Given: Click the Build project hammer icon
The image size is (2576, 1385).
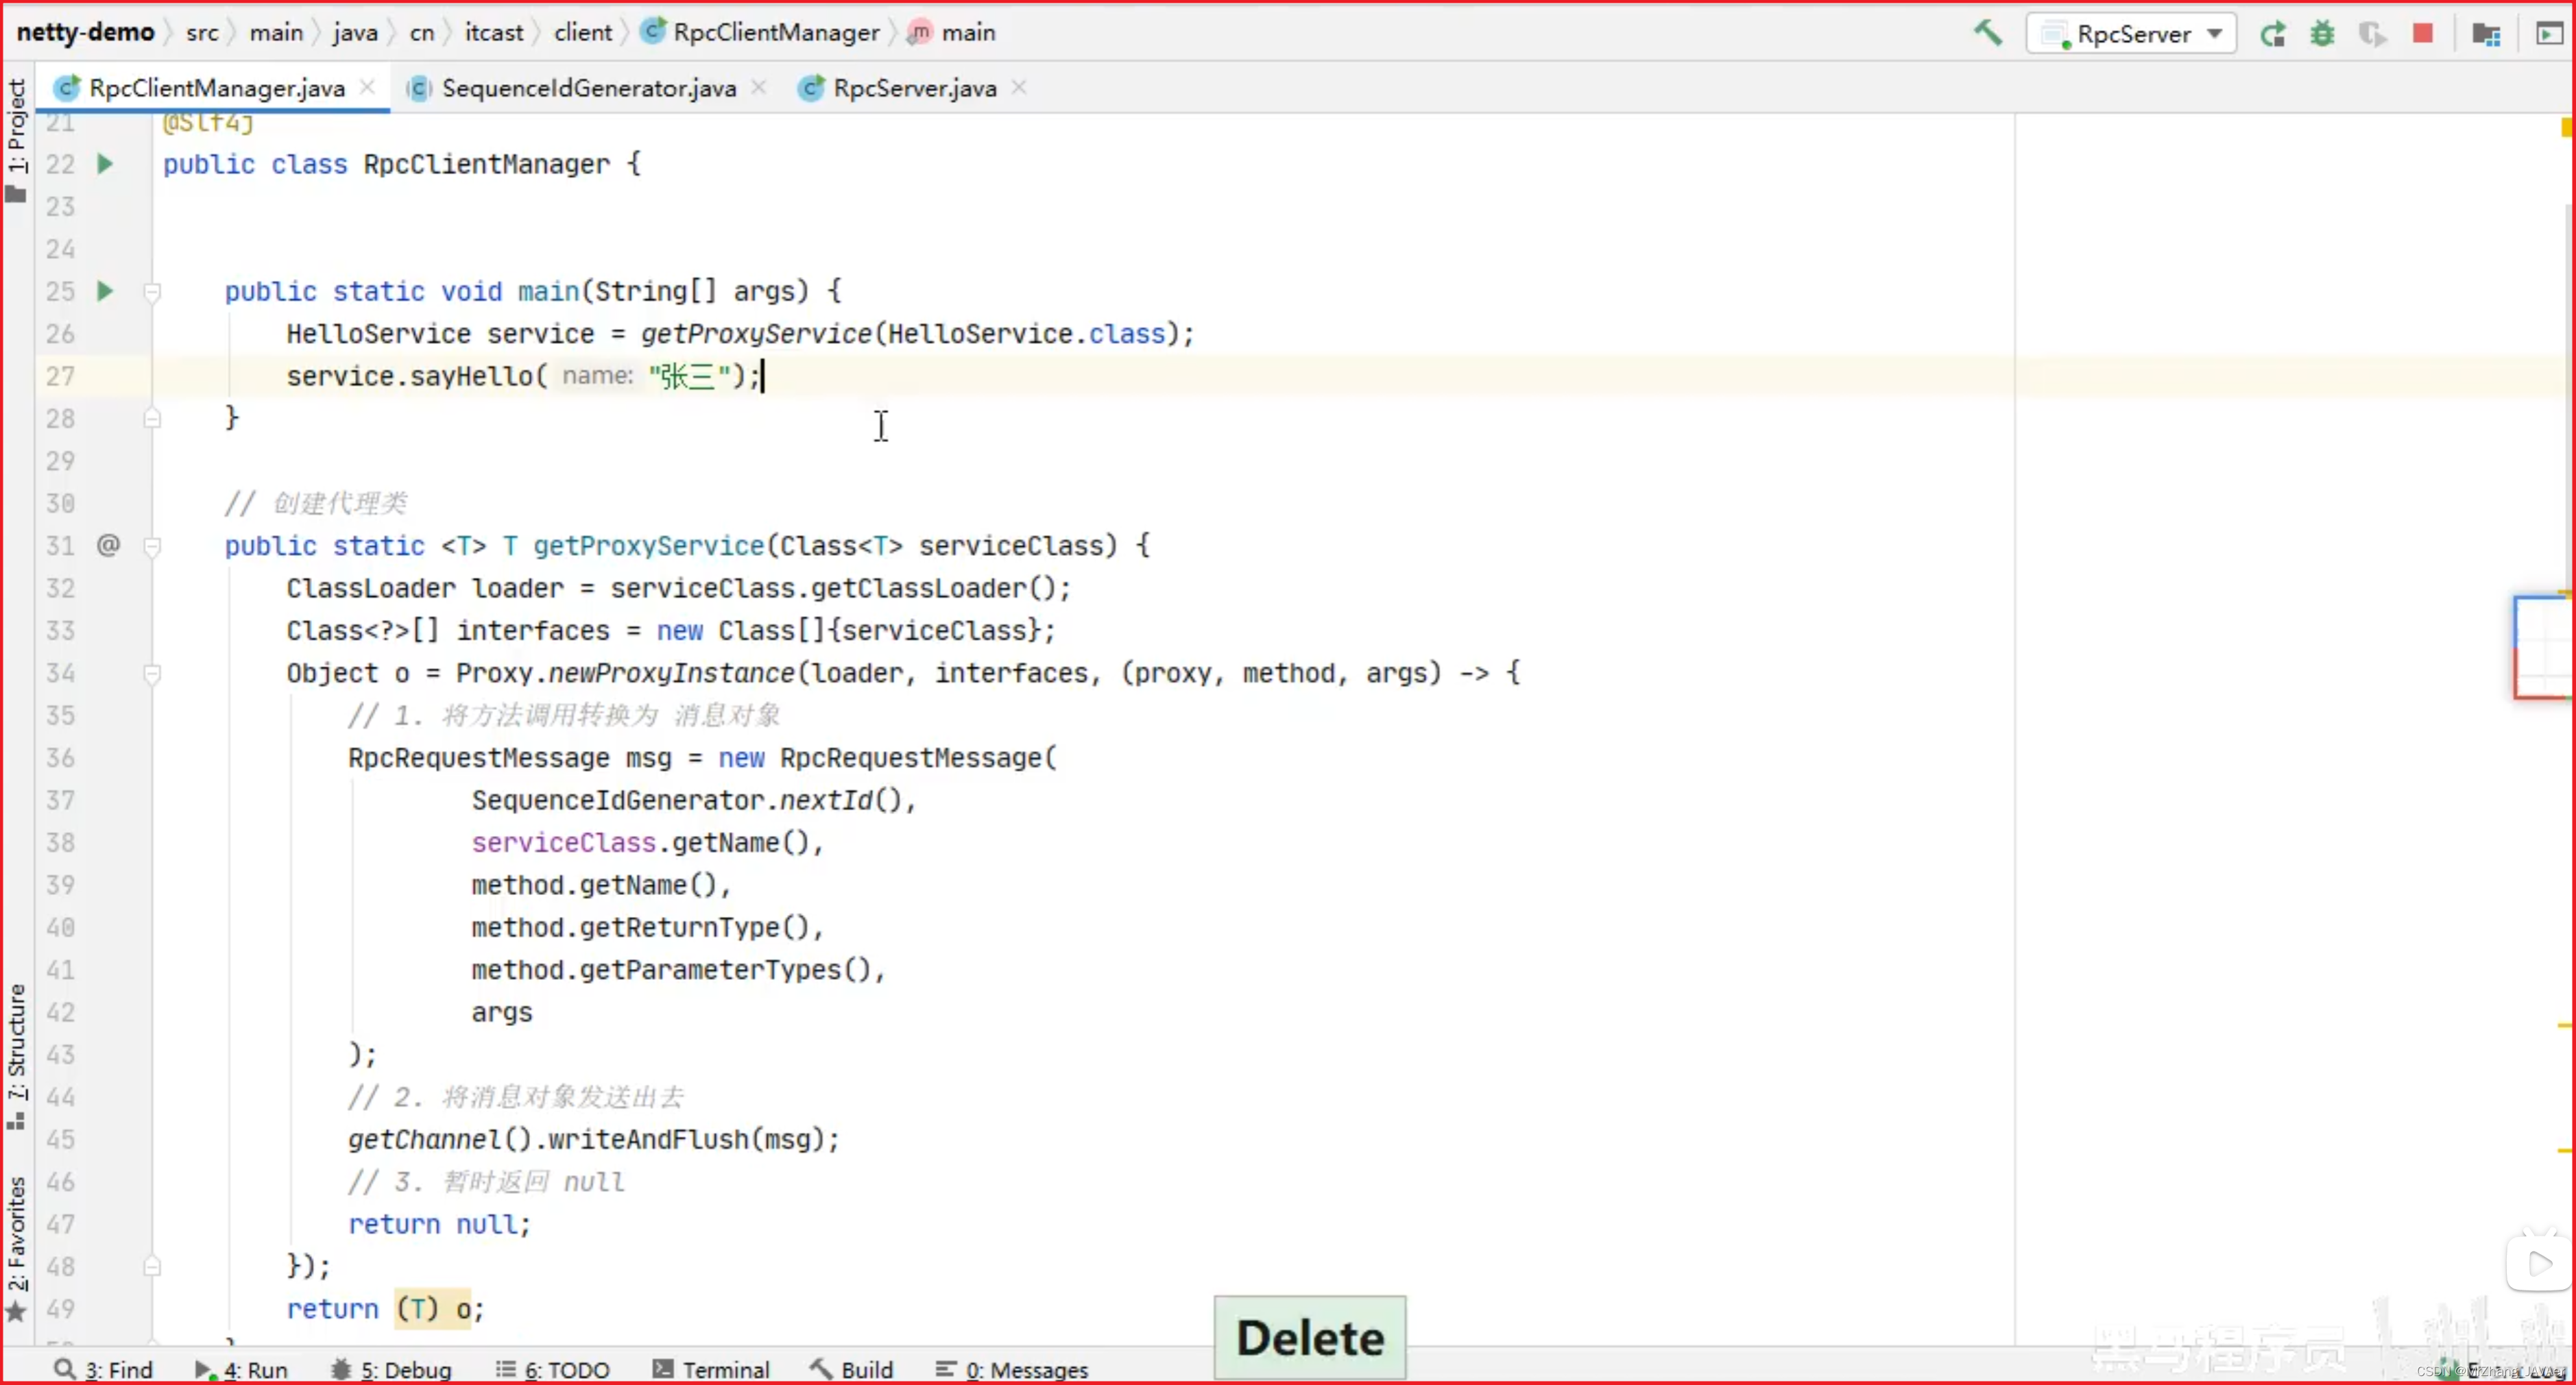Looking at the screenshot, I should tap(1988, 33).
